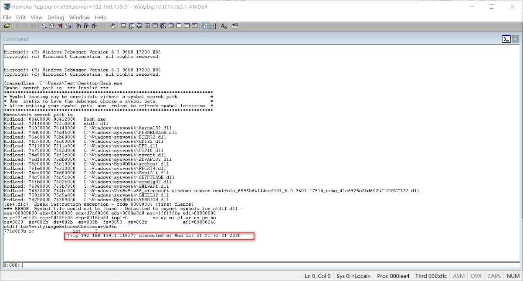Screen dimensions: 523x281
Task: Open the File menu
Action: tap(7, 17)
